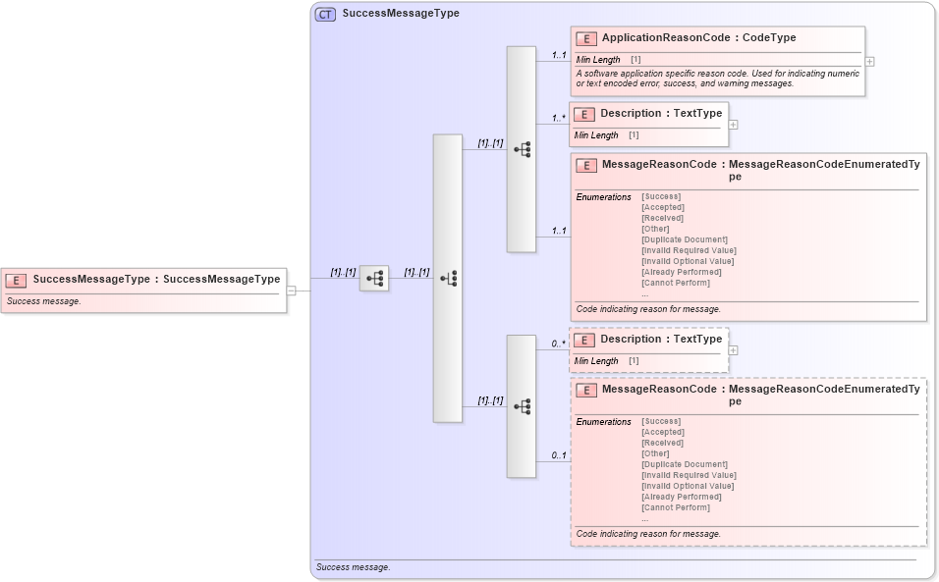Click the sequence icon inside the tall central bar
Image resolution: width=939 pixels, height=582 pixels.
pyautogui.click(x=450, y=276)
